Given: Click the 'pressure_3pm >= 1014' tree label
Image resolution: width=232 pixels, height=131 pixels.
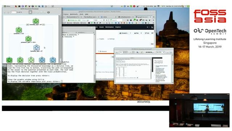Looking at the screenshot, I should [28, 42].
